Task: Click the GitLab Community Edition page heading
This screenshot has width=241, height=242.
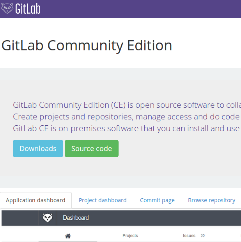Action: pos(87,46)
